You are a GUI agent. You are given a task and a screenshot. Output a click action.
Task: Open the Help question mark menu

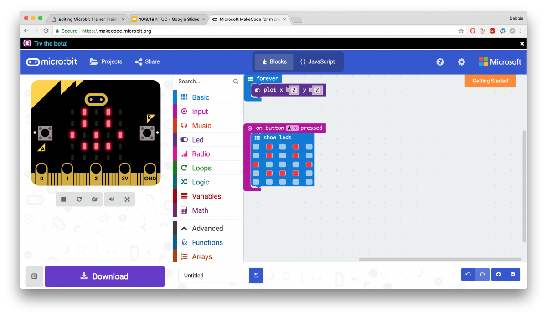click(x=440, y=62)
